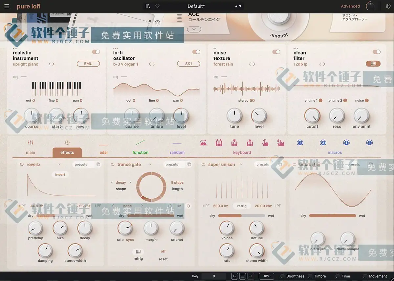The height and width of the screenshot is (281, 394).
Task: Open the hamburger main menu
Action: 7,6
